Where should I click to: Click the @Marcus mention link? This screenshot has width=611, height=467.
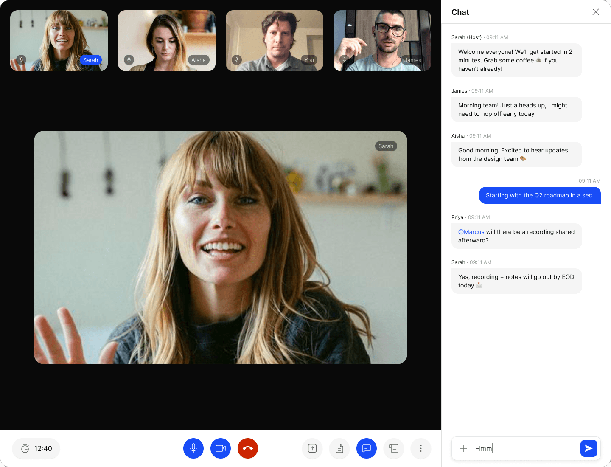point(471,232)
